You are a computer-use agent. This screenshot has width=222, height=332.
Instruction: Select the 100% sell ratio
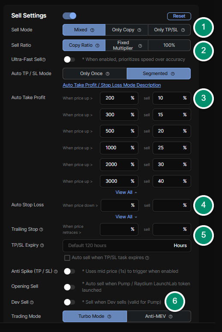pos(169,45)
